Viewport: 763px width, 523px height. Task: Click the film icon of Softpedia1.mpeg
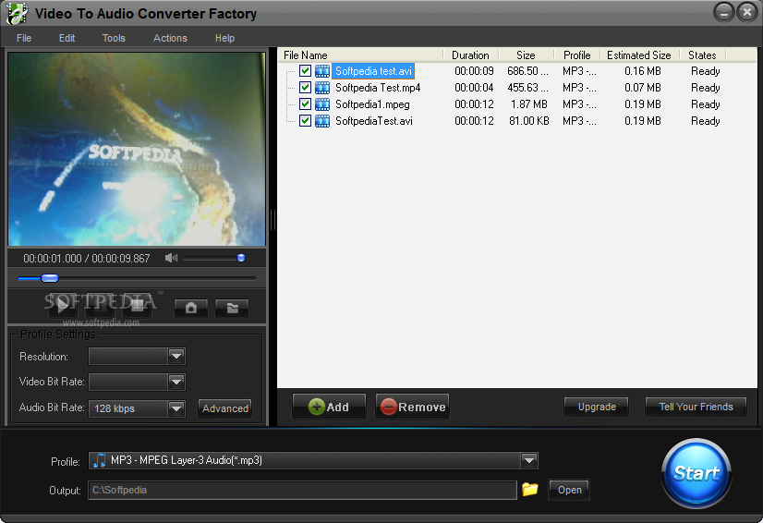click(x=322, y=104)
